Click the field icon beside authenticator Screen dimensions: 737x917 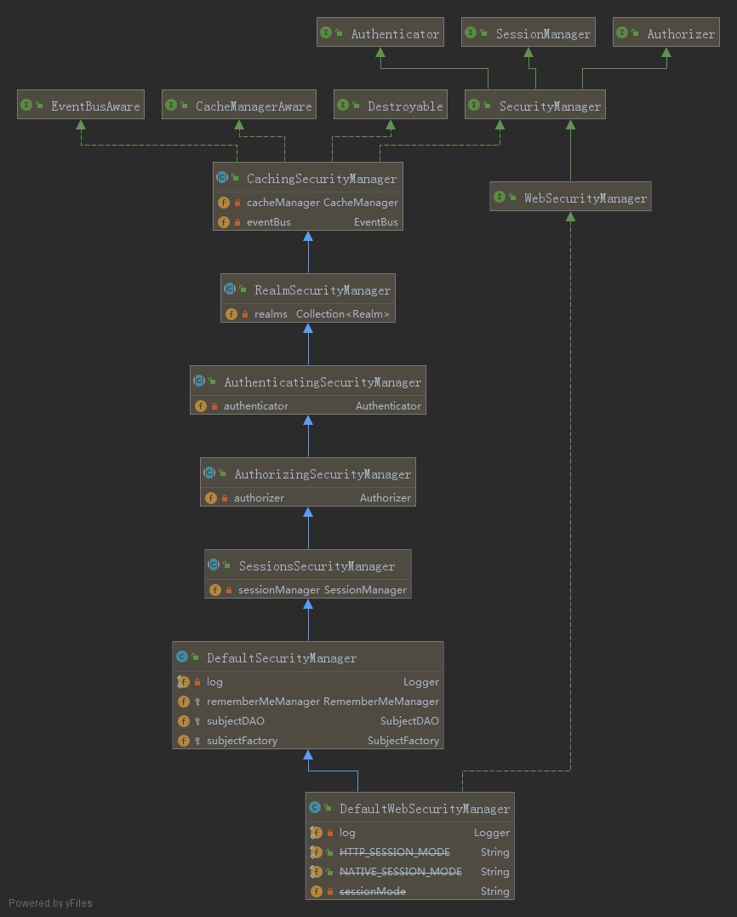click(201, 406)
